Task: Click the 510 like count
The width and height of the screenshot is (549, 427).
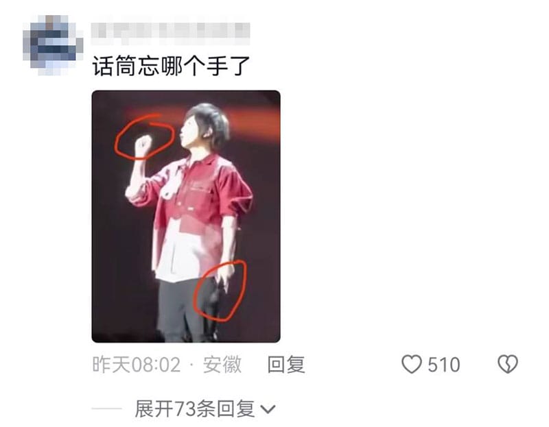Action: (x=443, y=365)
